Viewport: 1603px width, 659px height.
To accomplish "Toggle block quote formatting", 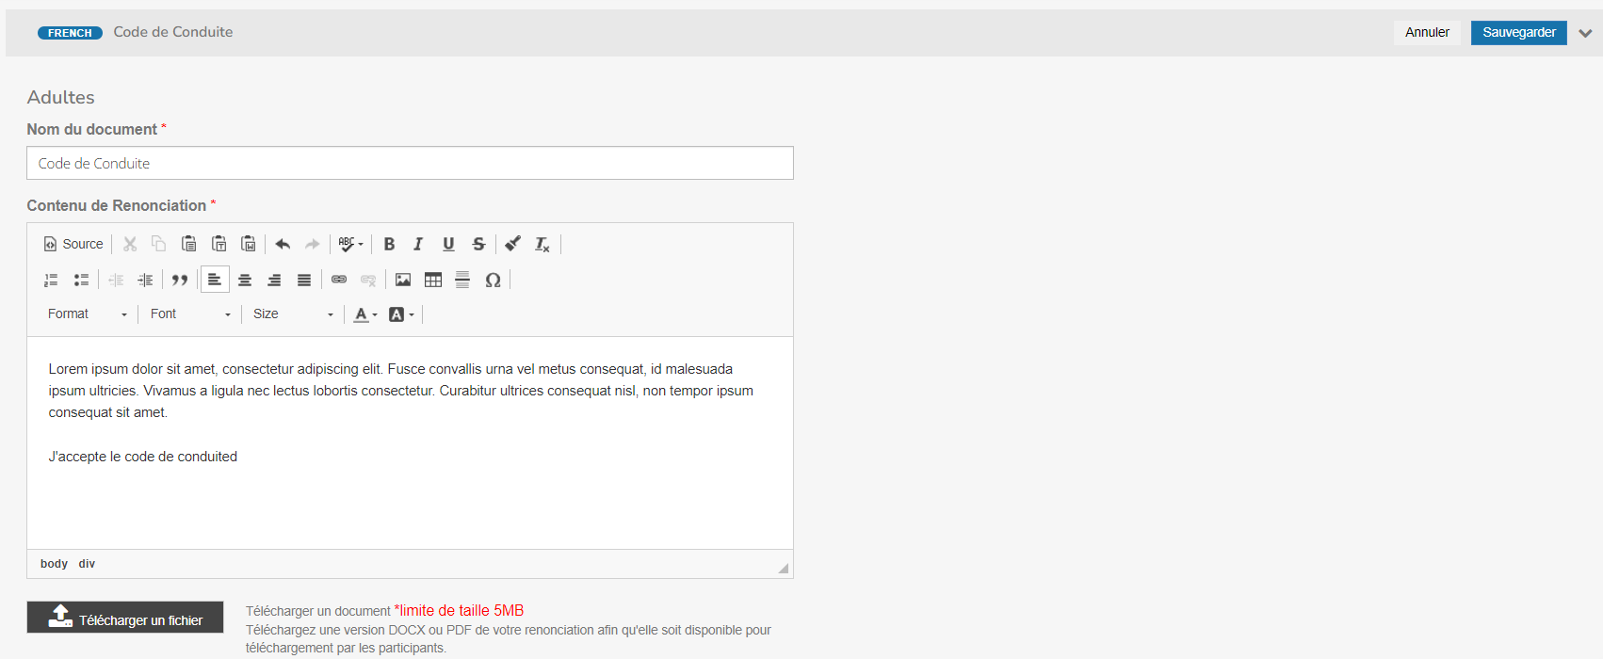I will click(180, 280).
